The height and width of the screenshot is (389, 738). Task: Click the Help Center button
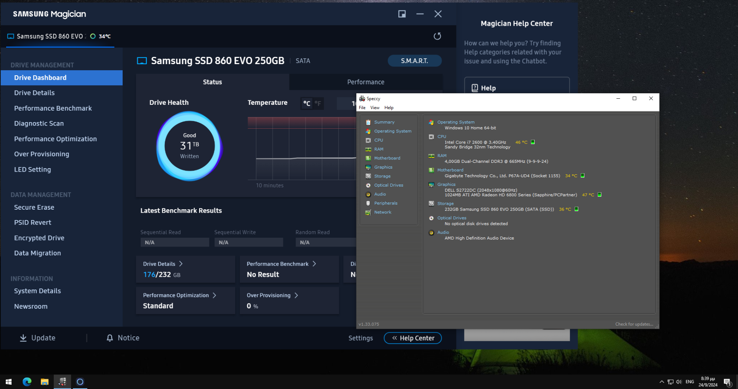412,338
